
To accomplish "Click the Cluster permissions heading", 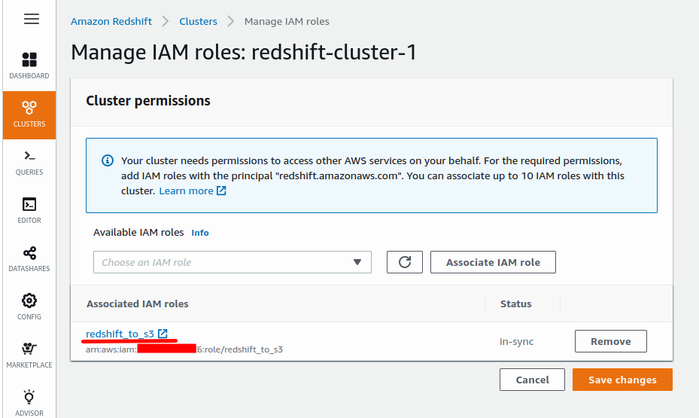I will pos(148,101).
